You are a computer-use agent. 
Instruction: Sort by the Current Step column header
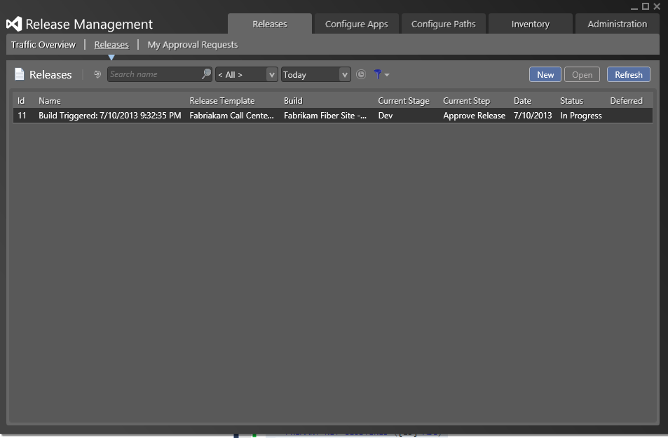pyautogui.click(x=467, y=101)
